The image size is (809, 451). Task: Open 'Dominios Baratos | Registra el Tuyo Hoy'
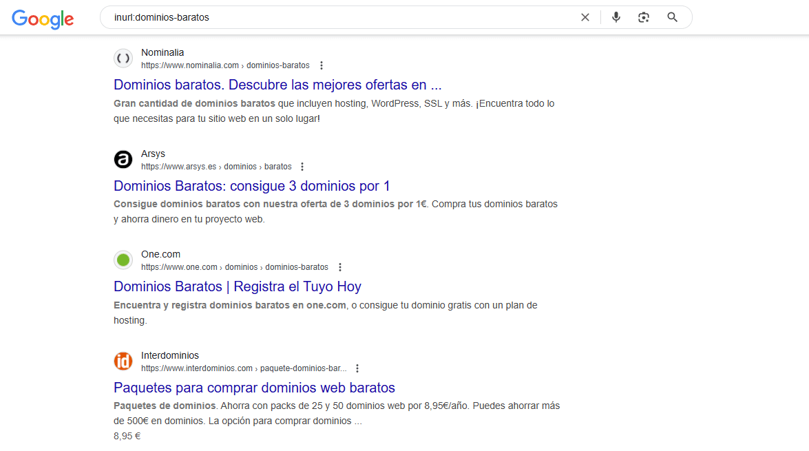click(x=238, y=286)
